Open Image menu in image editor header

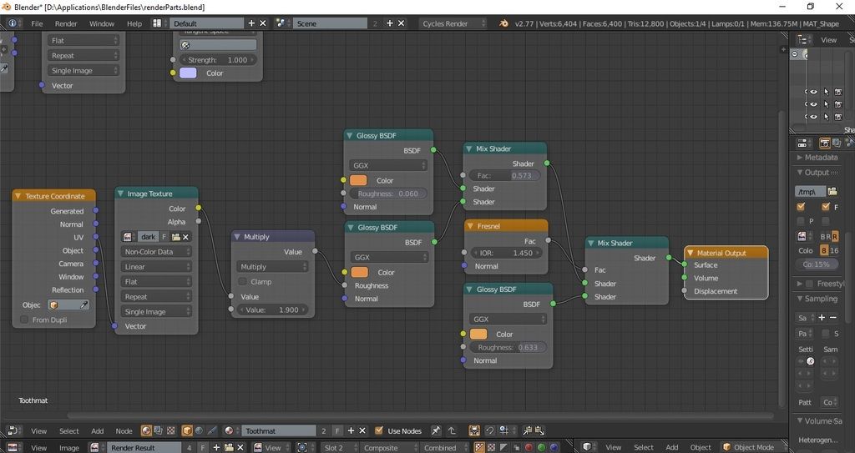pyautogui.click(x=68, y=447)
